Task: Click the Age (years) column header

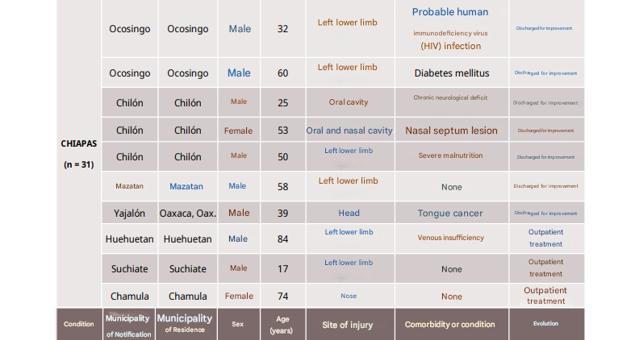Action: click(x=282, y=325)
